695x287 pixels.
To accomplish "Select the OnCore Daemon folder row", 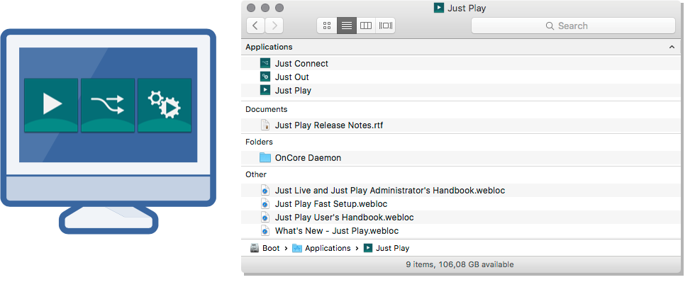I will pyautogui.click(x=461, y=157).
